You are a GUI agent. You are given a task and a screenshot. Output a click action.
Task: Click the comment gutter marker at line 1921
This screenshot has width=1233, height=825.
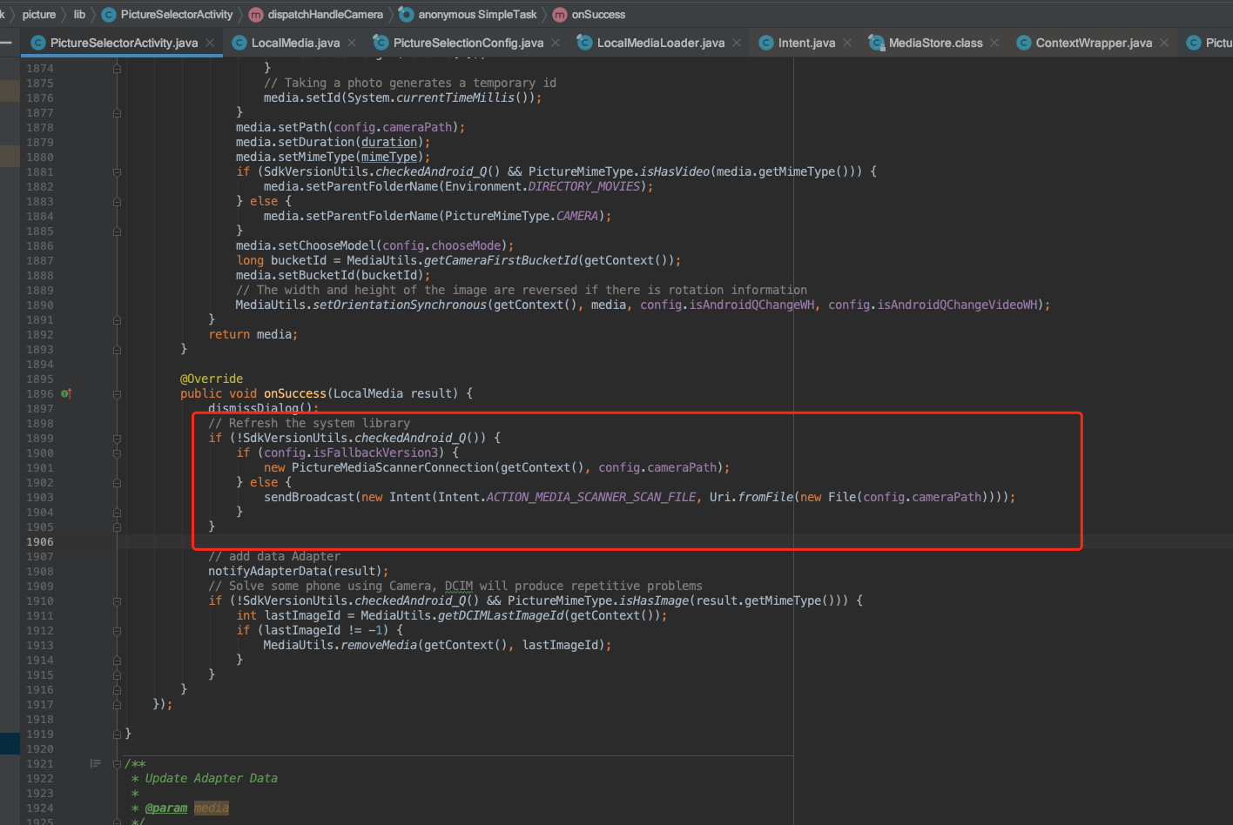point(95,763)
